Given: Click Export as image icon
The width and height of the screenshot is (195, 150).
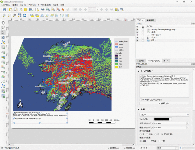Looking at the screenshot, I should 48,9.
